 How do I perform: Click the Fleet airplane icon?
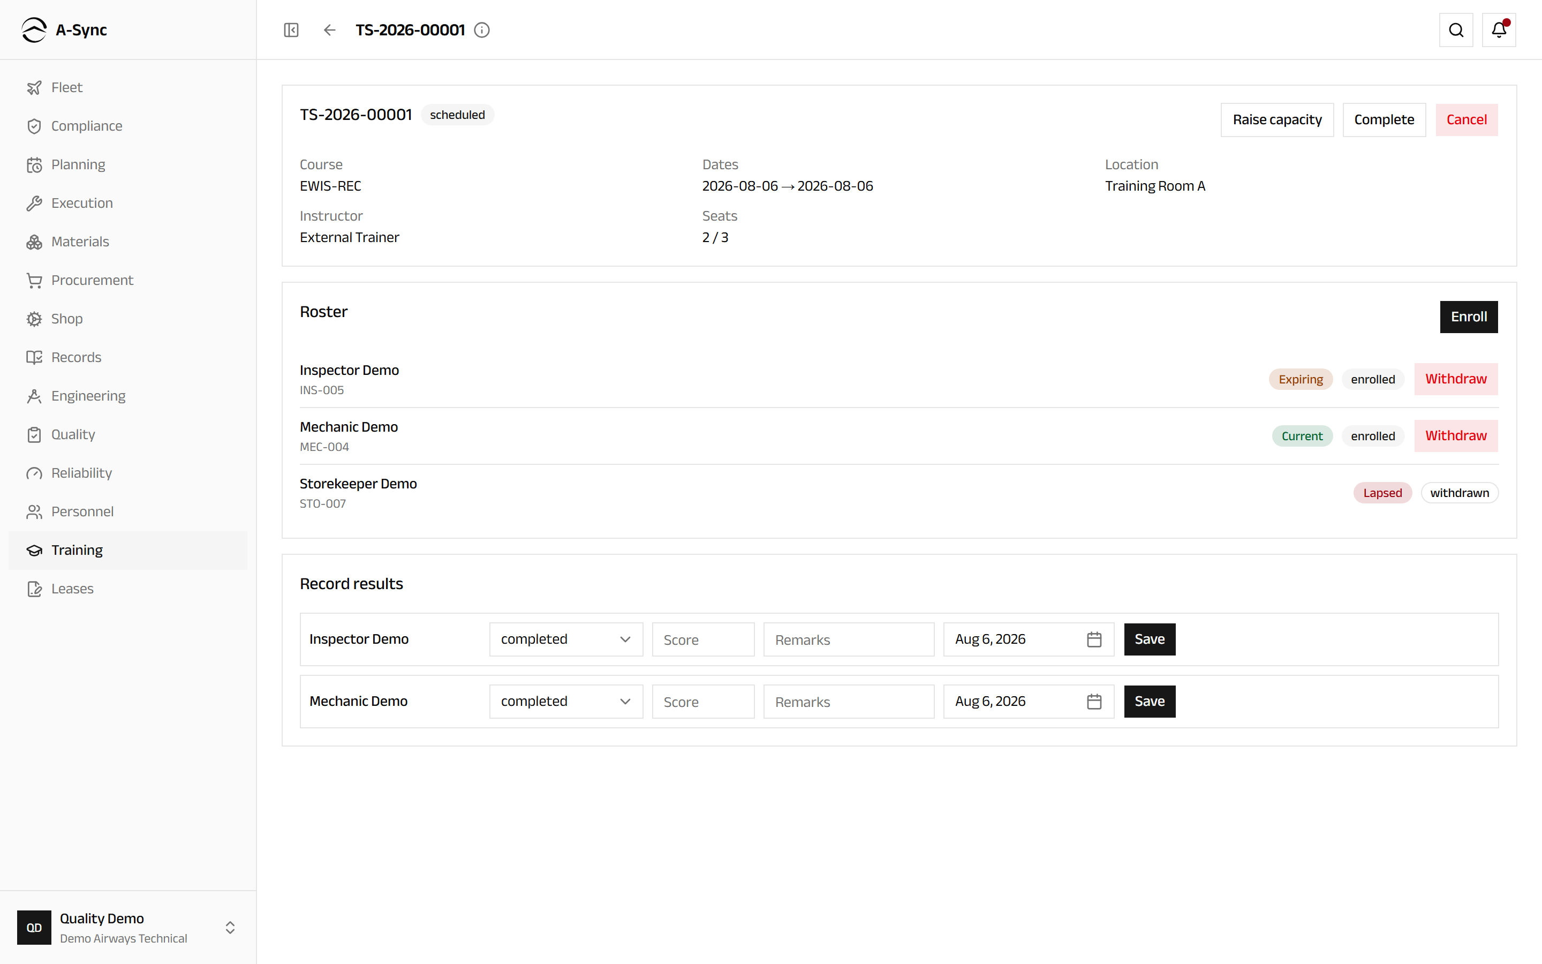[x=34, y=87]
